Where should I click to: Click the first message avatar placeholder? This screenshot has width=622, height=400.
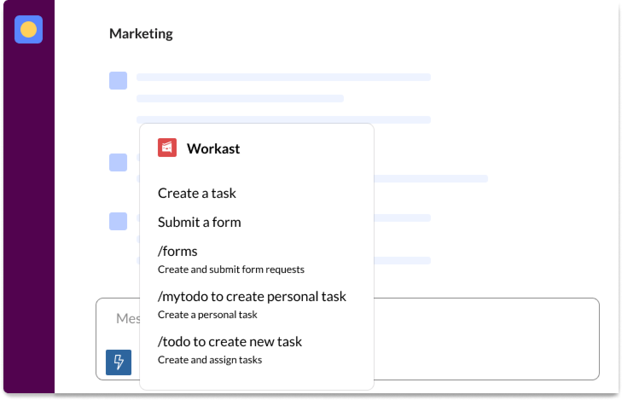118,81
